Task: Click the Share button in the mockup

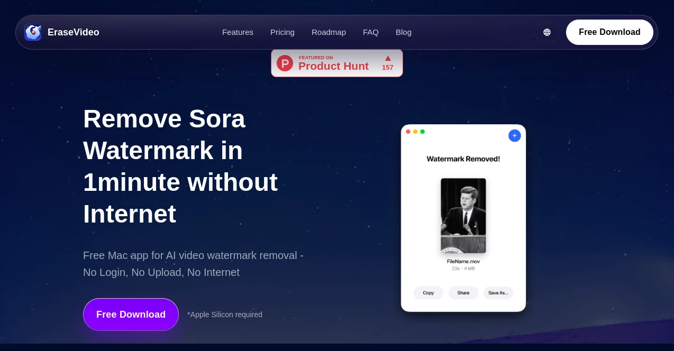Action: click(463, 293)
